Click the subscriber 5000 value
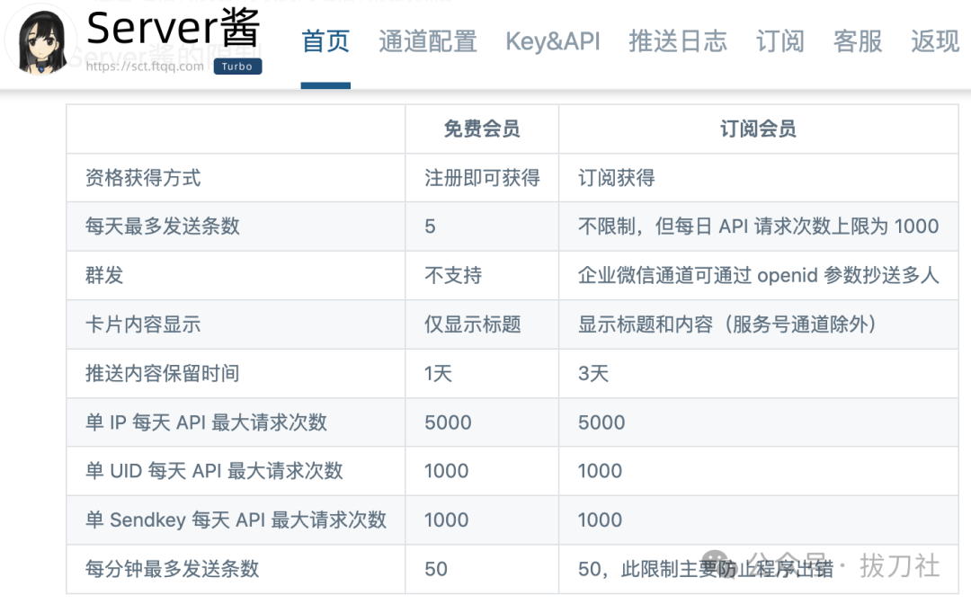Viewport: 971px width, 604px height. (x=601, y=422)
